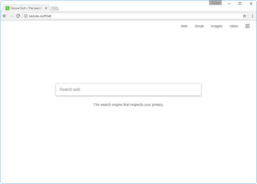Reload the current page

click(18, 16)
